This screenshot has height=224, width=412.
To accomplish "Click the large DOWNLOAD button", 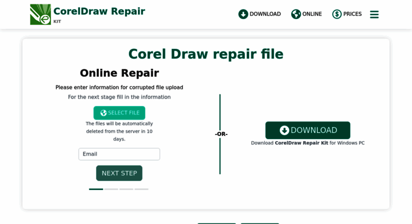I will [x=308, y=130].
